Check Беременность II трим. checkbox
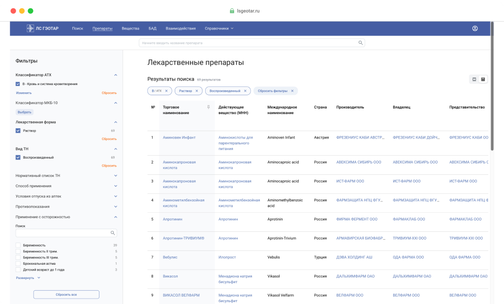Viewport: 504px width, 304px height. (18, 251)
